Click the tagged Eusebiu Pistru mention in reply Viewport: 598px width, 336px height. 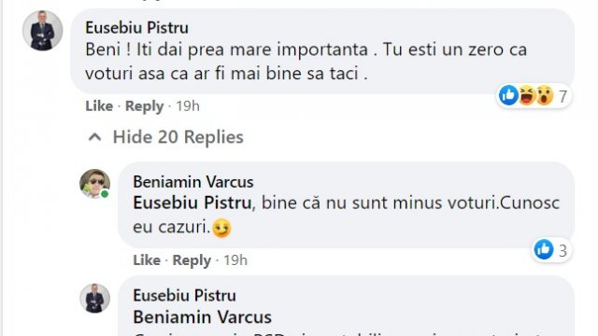click(x=192, y=203)
